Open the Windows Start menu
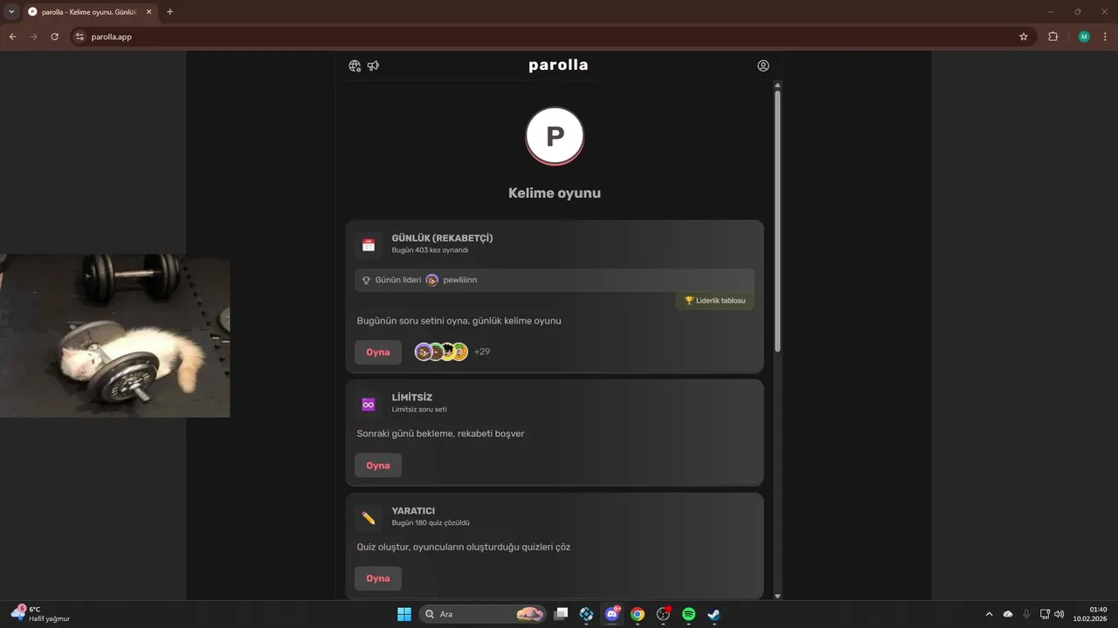The height and width of the screenshot is (628, 1118). click(x=404, y=614)
